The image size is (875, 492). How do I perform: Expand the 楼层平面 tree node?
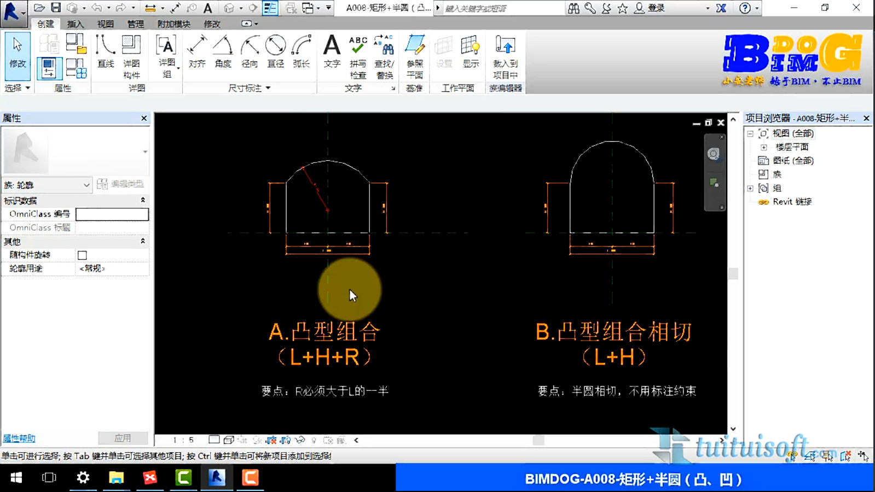pyautogui.click(x=764, y=147)
